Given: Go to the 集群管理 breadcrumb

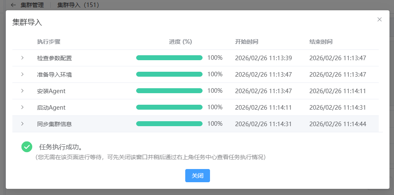Looking at the screenshot, I should pyautogui.click(x=33, y=5).
